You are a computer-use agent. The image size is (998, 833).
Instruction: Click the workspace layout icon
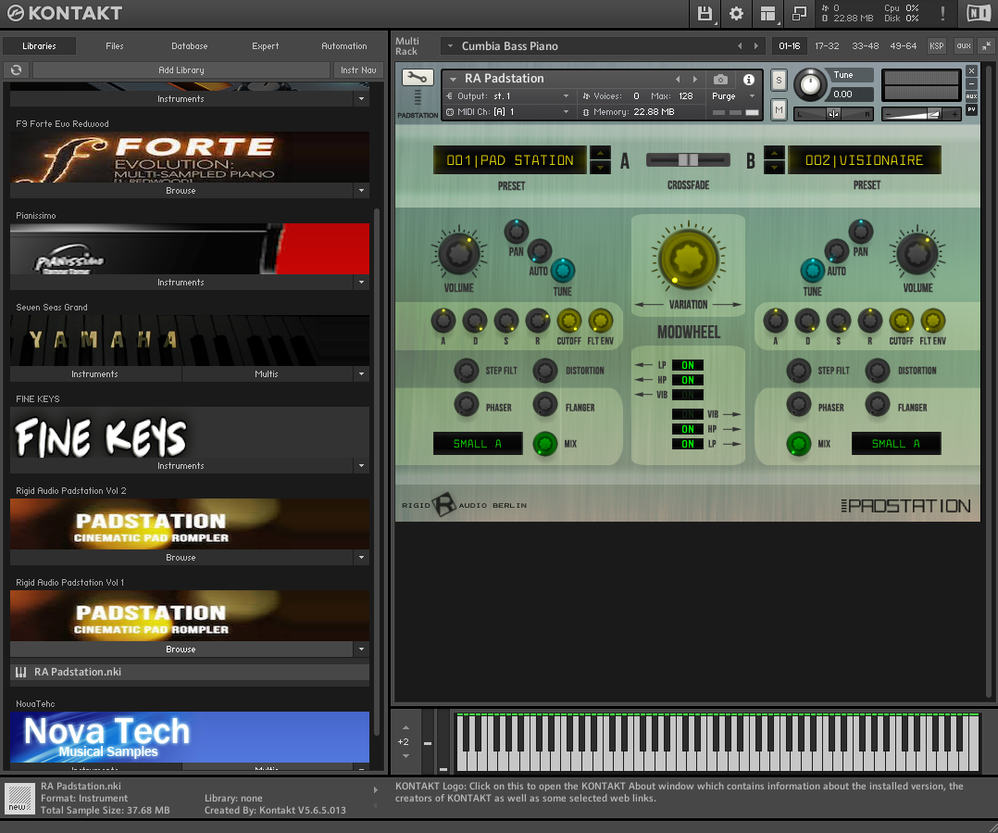(767, 13)
